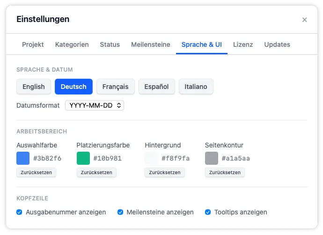Click Zurücksetzen under Platzierungsfarbe
323x235 pixels.
pos(96,172)
